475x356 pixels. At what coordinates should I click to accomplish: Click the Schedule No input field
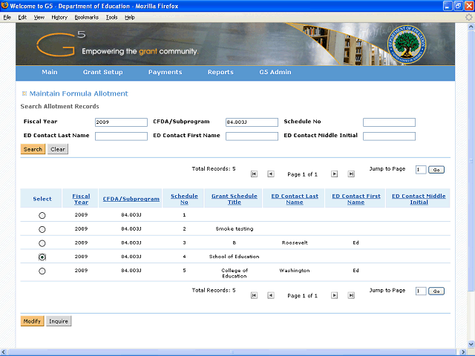tap(389, 122)
